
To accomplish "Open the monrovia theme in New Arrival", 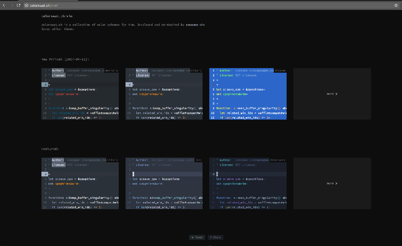I will point(80,94).
